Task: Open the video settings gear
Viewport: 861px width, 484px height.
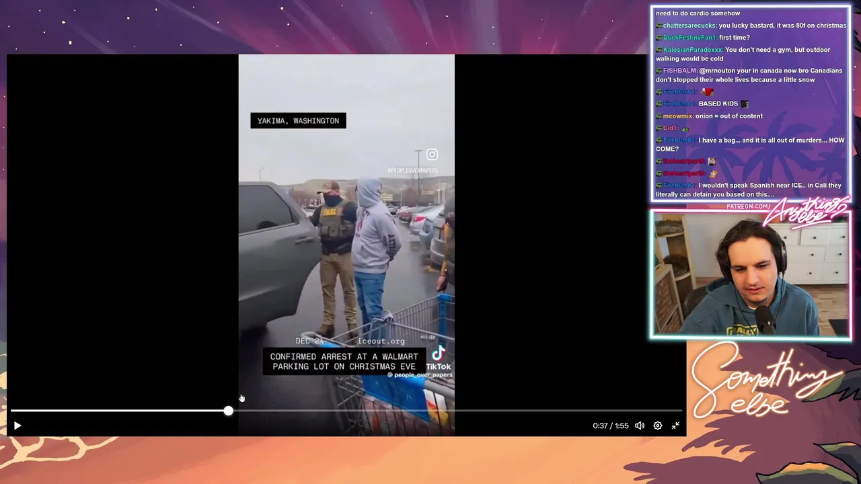Action: pos(658,426)
